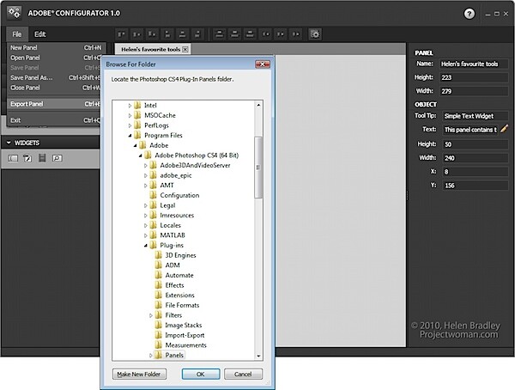Expand the Filters folder node

point(151,315)
